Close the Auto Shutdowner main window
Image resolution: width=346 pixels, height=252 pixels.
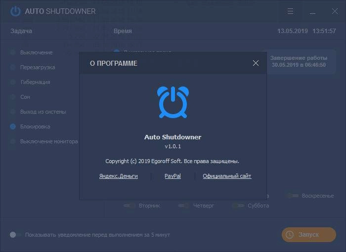335,11
